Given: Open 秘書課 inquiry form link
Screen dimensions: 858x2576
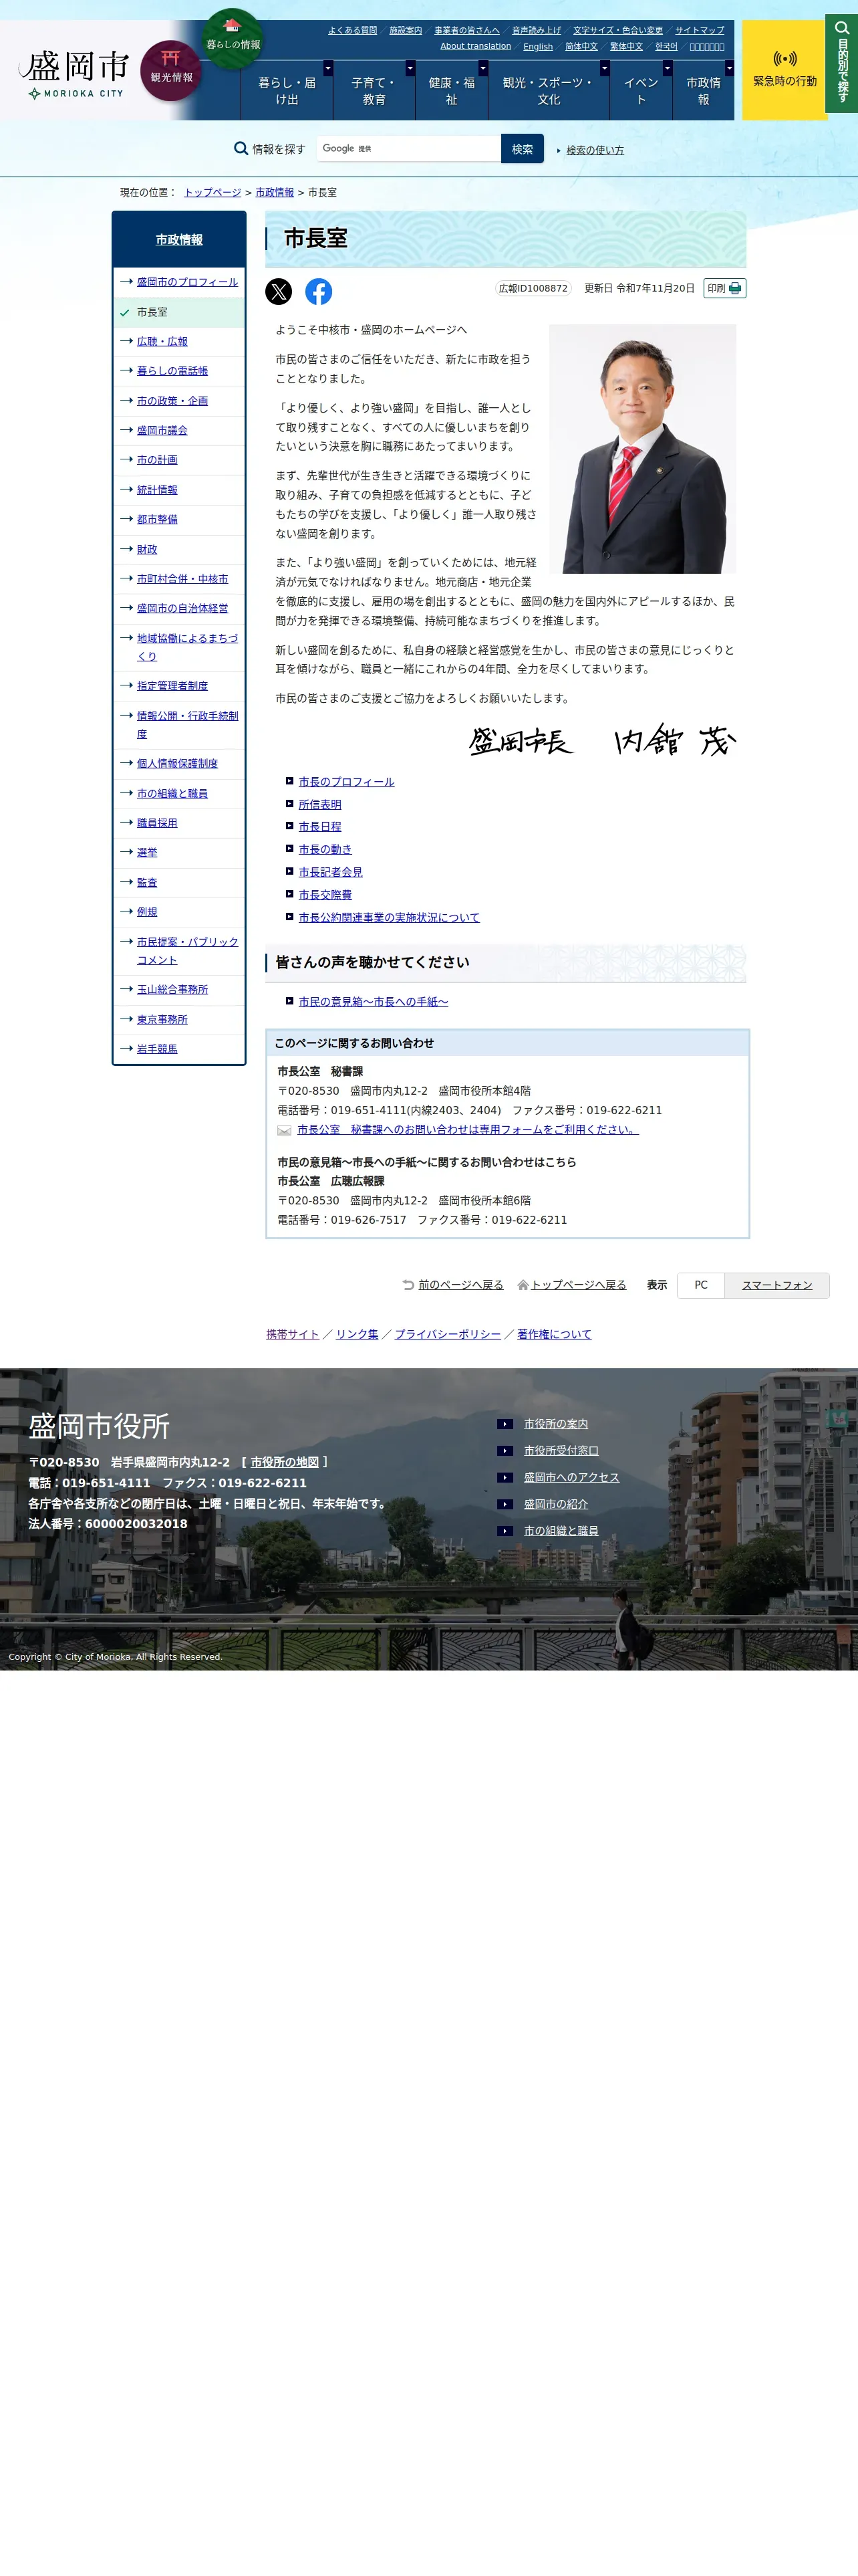Looking at the screenshot, I should point(468,1130).
